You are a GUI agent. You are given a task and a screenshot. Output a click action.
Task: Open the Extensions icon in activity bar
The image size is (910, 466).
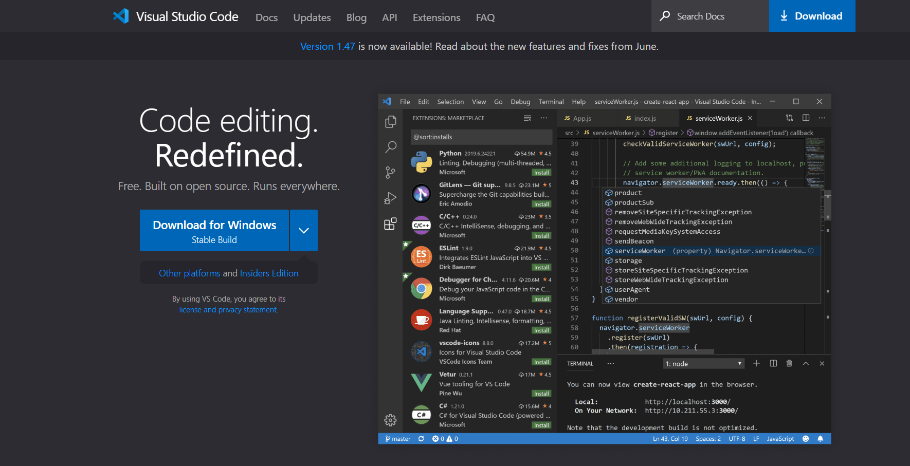point(391,223)
